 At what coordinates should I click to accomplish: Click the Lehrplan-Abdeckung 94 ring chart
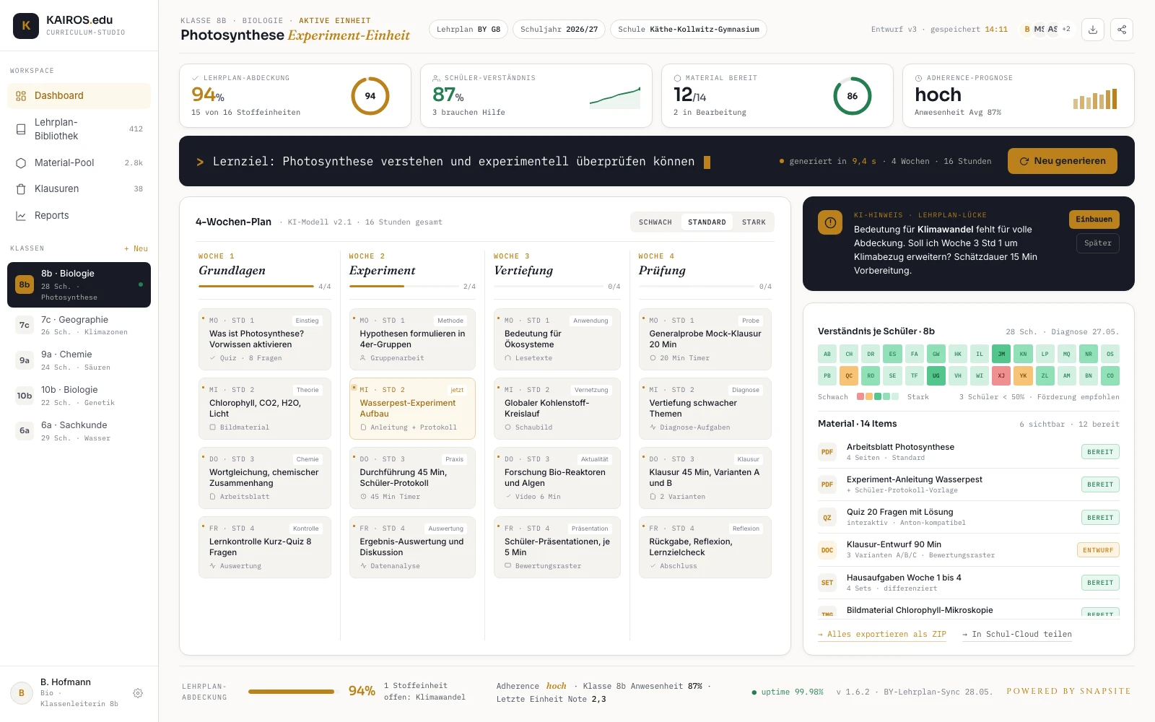pos(370,96)
